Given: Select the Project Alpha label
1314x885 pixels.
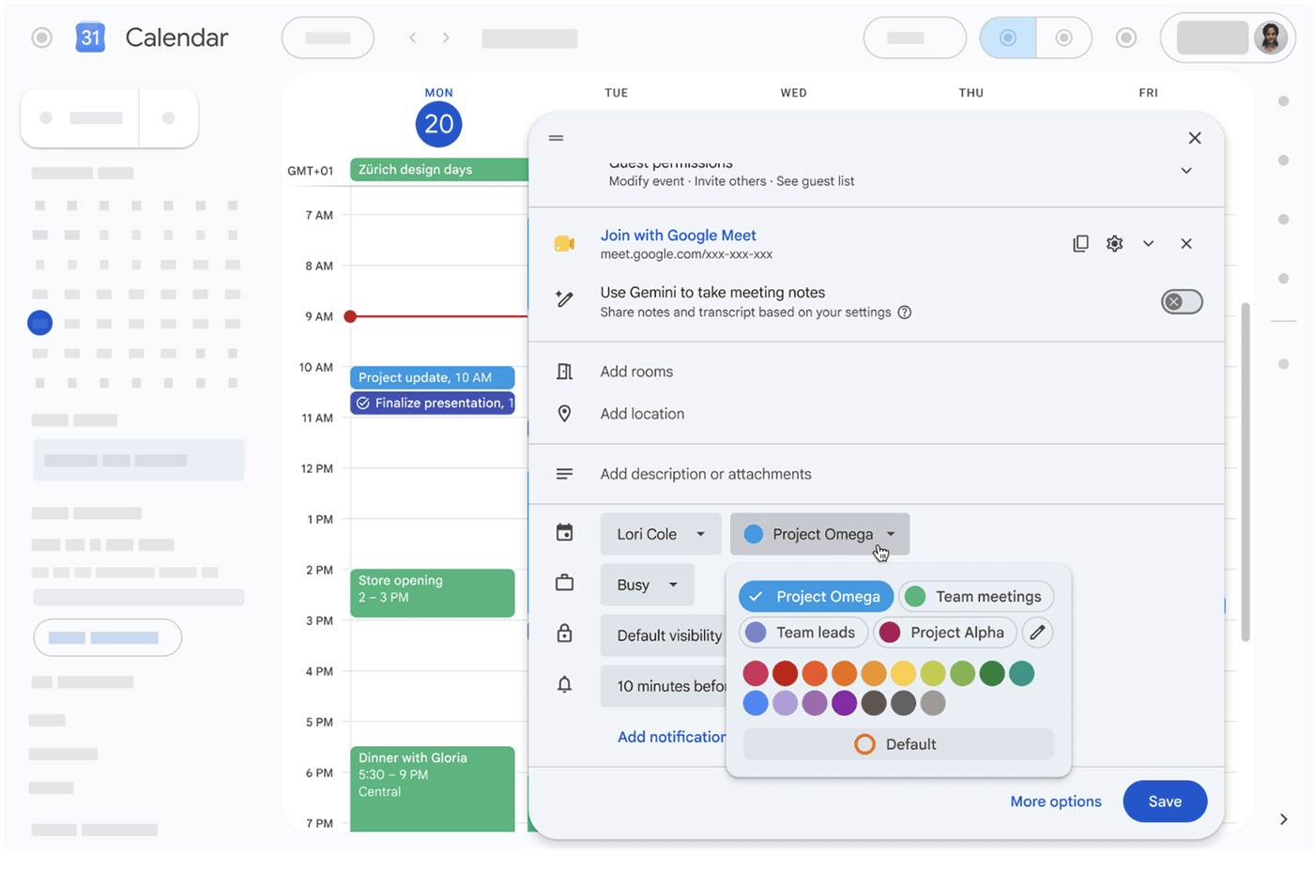Looking at the screenshot, I should point(945,633).
